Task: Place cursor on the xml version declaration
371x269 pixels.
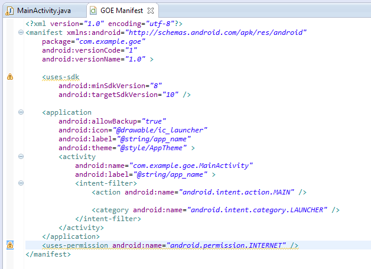Action: (104, 24)
